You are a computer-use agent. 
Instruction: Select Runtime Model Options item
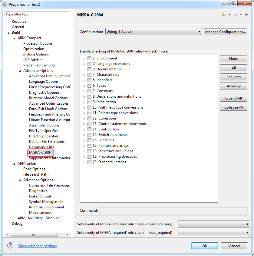pos(48,98)
